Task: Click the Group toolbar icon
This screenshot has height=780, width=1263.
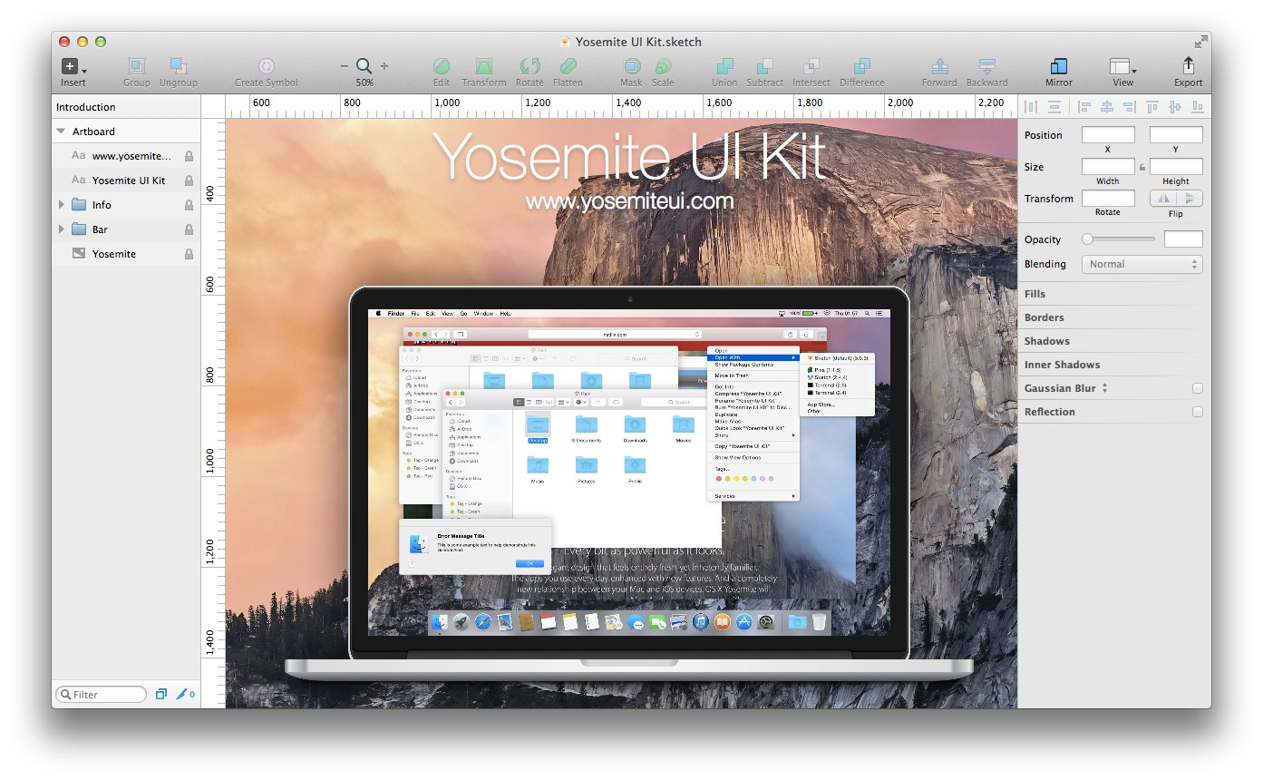Action: (136, 66)
